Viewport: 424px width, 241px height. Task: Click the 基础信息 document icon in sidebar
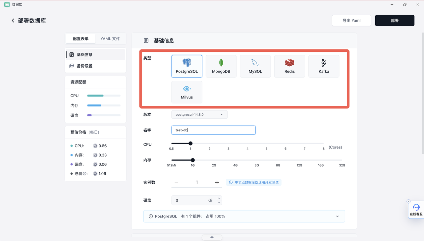(x=72, y=55)
